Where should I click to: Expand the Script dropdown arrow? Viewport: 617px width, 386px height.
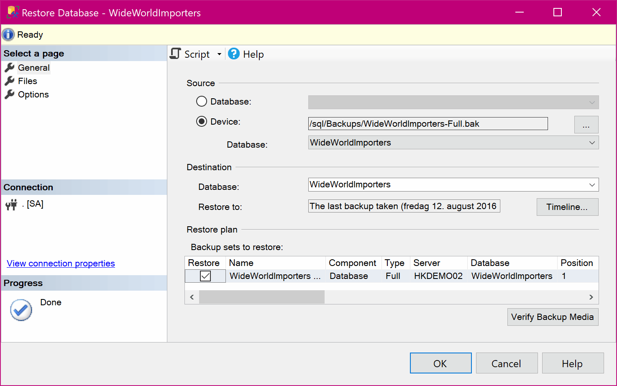(x=220, y=54)
